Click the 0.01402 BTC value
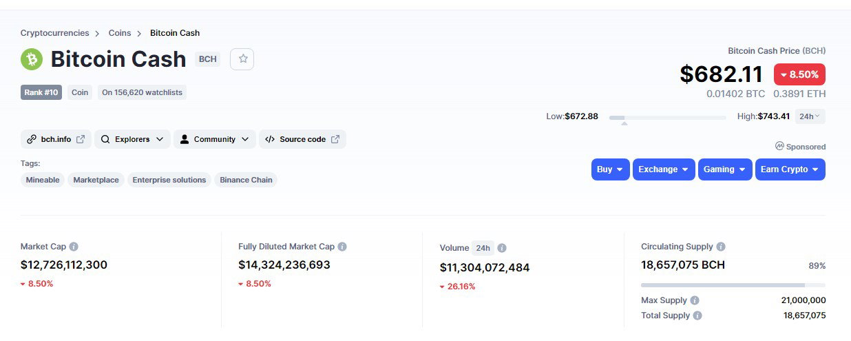 click(736, 94)
